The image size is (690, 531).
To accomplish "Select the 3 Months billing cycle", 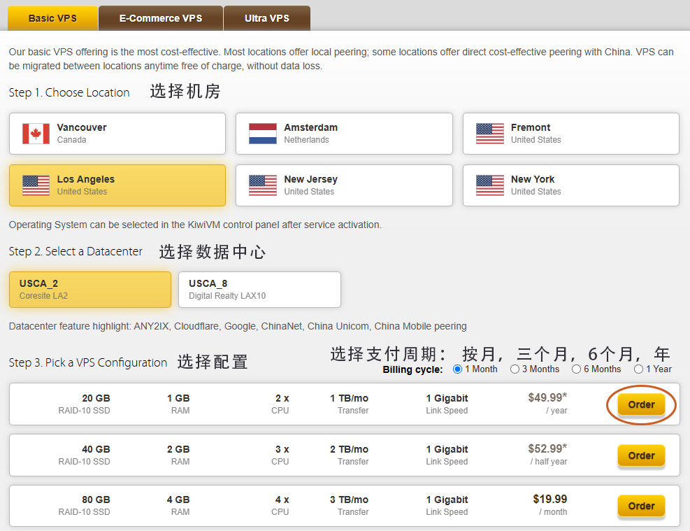I will (515, 369).
